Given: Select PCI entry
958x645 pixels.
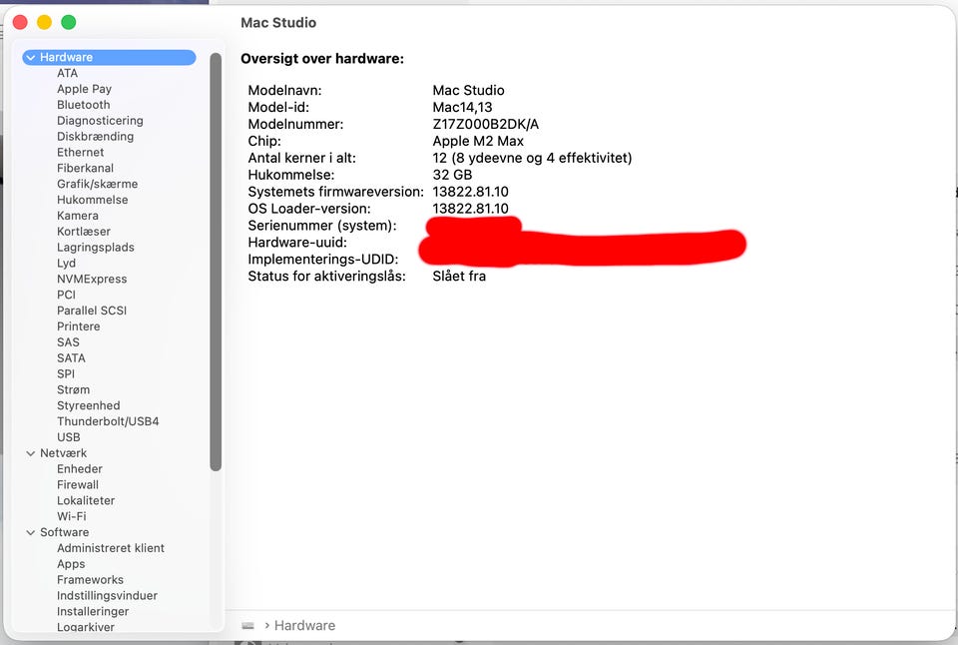Looking at the screenshot, I should (x=67, y=296).
